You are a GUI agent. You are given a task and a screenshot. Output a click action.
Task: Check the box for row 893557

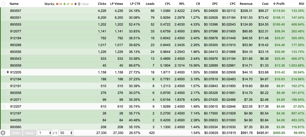4,11
